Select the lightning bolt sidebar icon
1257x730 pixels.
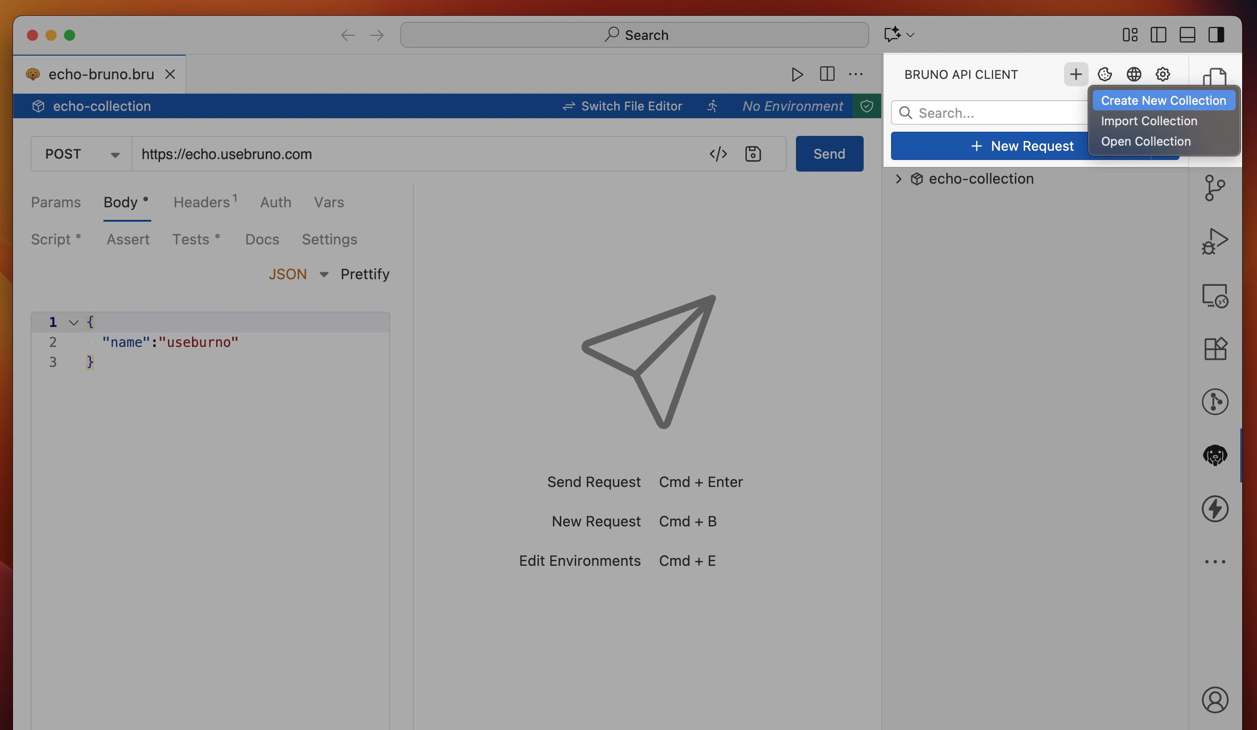pos(1216,509)
